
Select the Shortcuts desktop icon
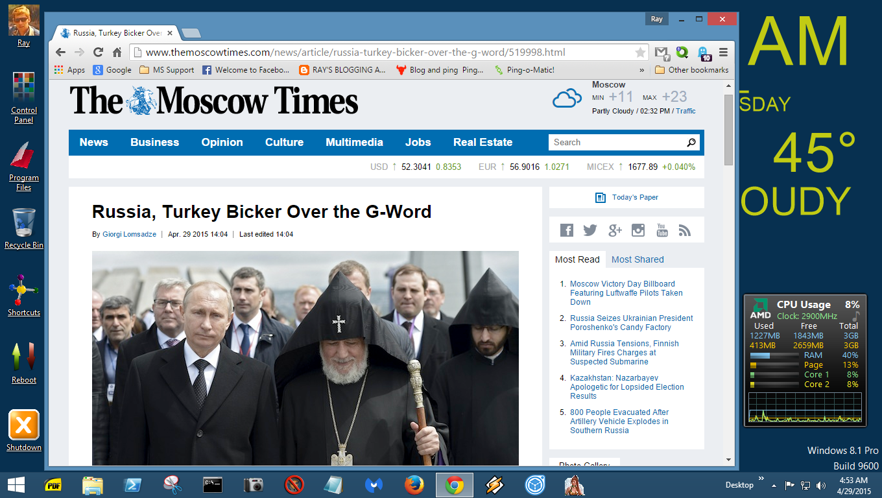[x=24, y=296]
